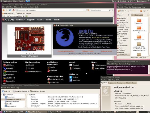Switch to the File Systems tab
This screenshot has width=150, height=113.
(x=131, y=83)
